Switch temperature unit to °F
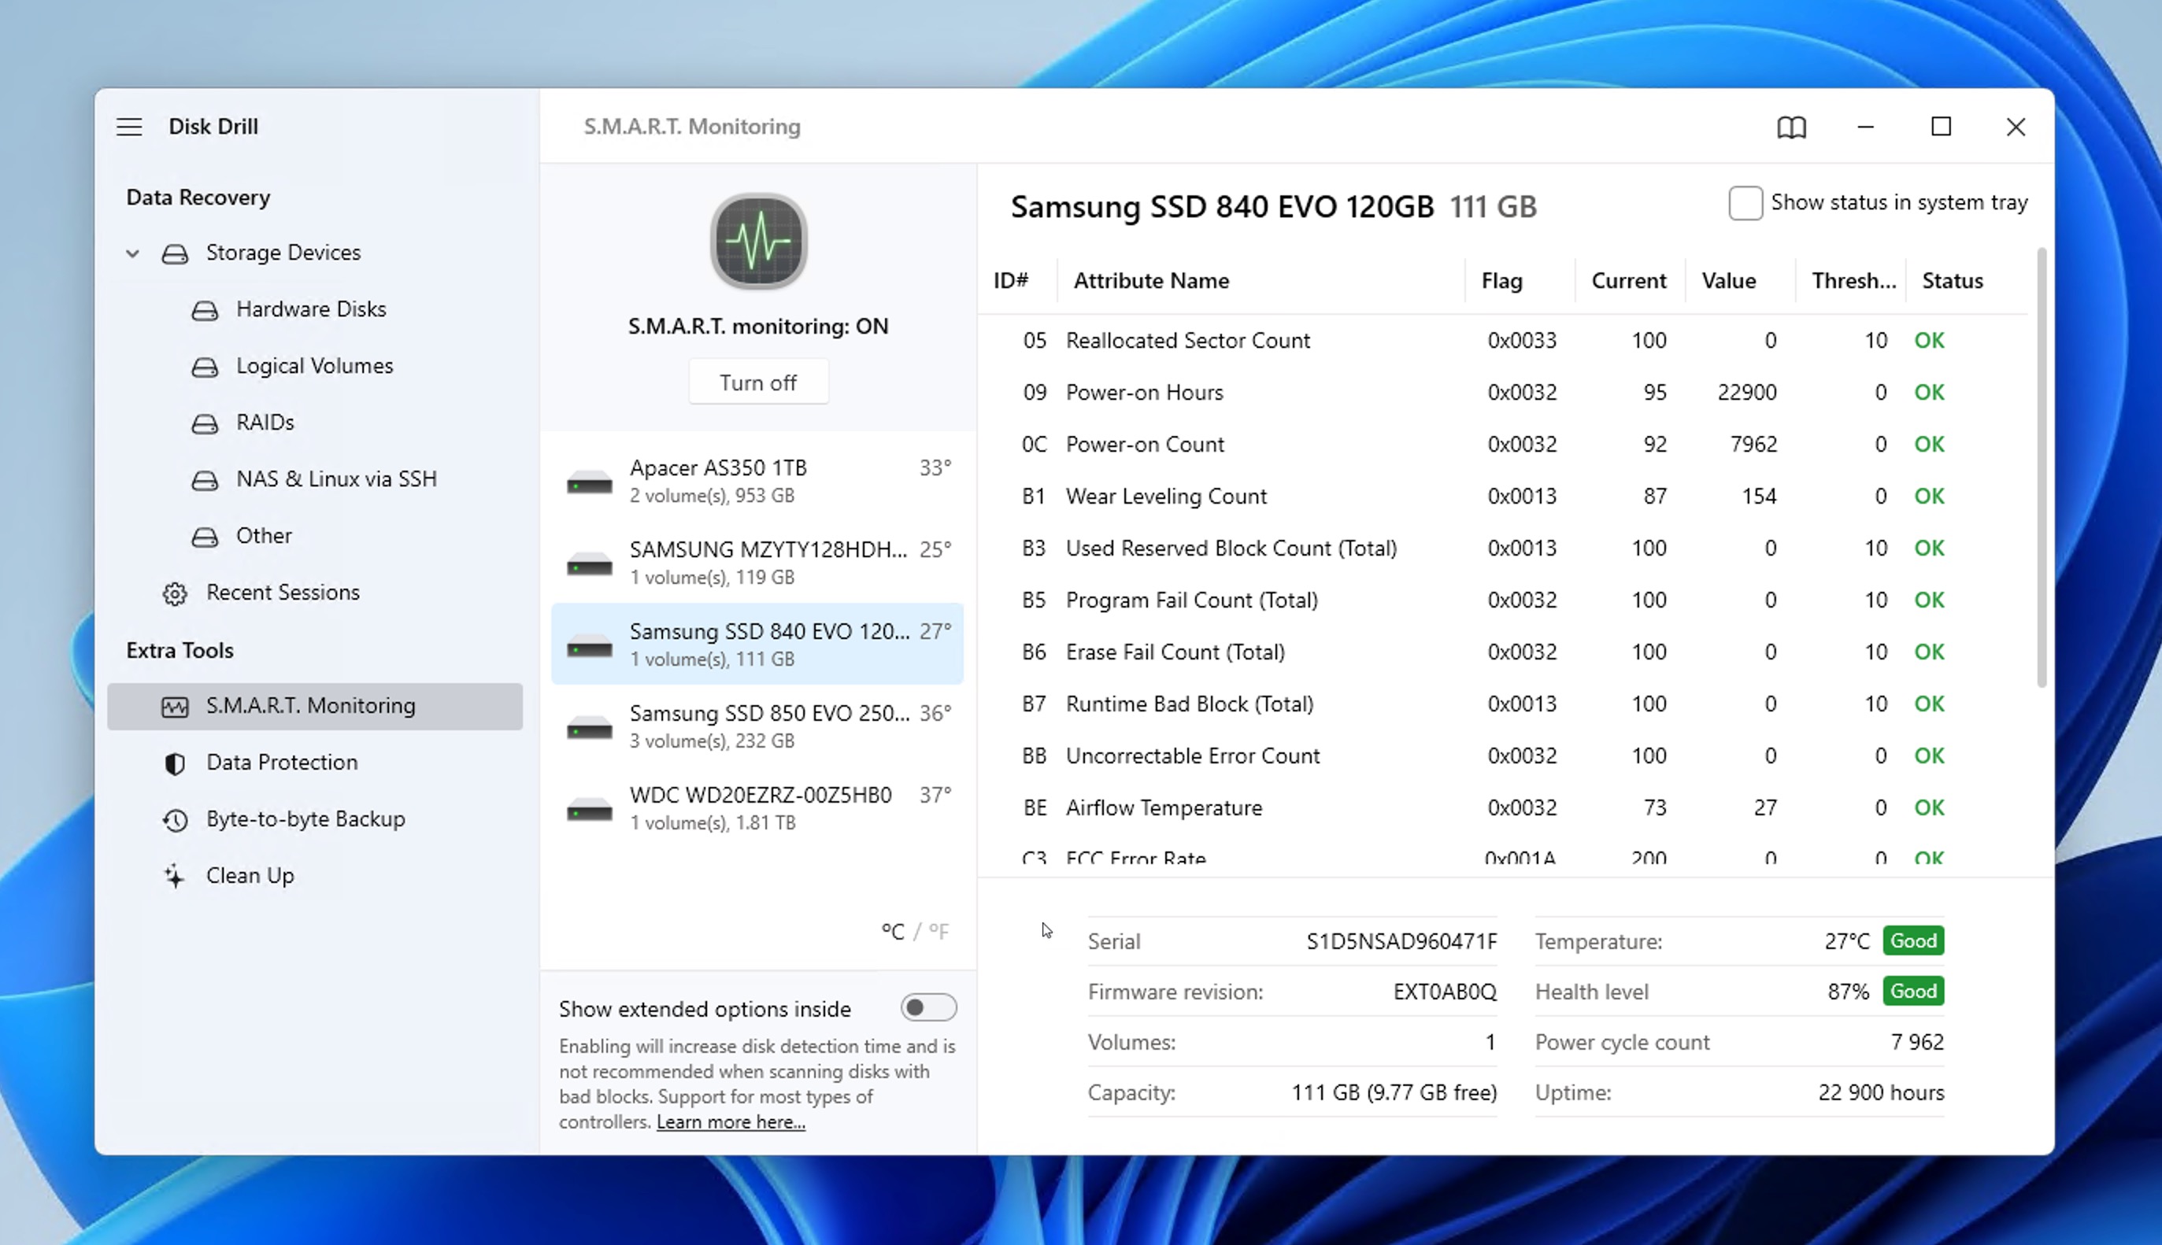 click(938, 931)
